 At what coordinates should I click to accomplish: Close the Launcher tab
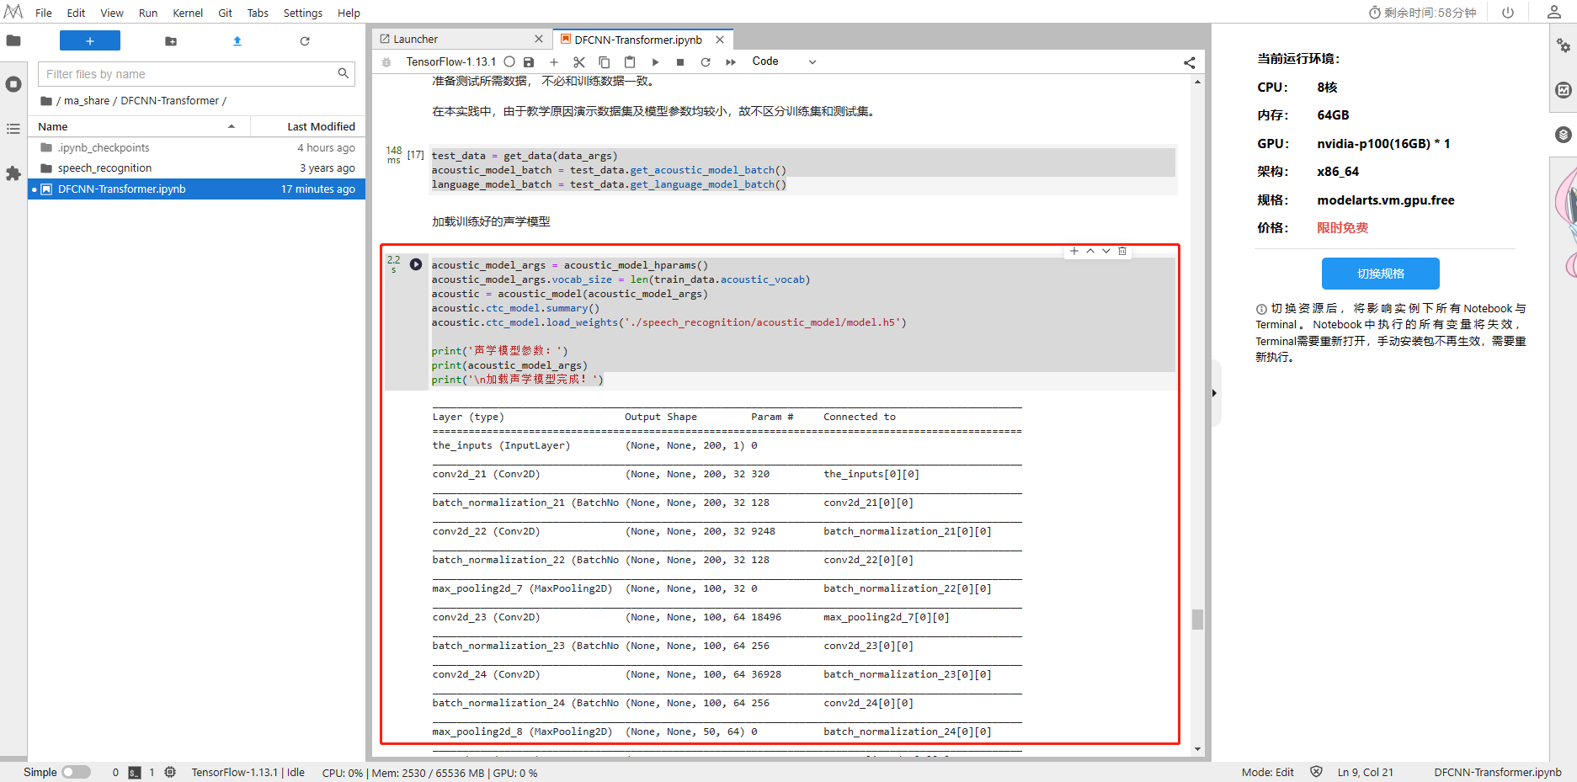[x=539, y=39]
